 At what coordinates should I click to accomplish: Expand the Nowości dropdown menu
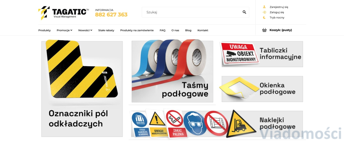point(85,30)
